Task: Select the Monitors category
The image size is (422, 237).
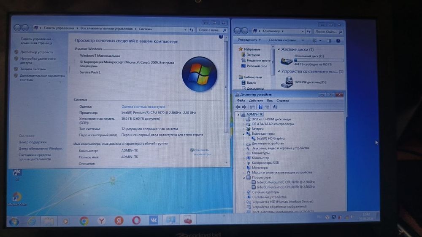Action: 260,168
